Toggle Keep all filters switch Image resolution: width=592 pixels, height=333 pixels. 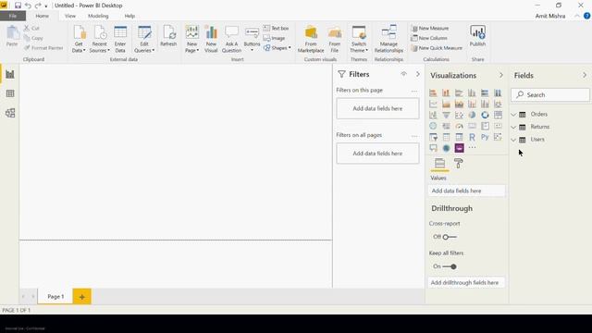[x=450, y=266]
